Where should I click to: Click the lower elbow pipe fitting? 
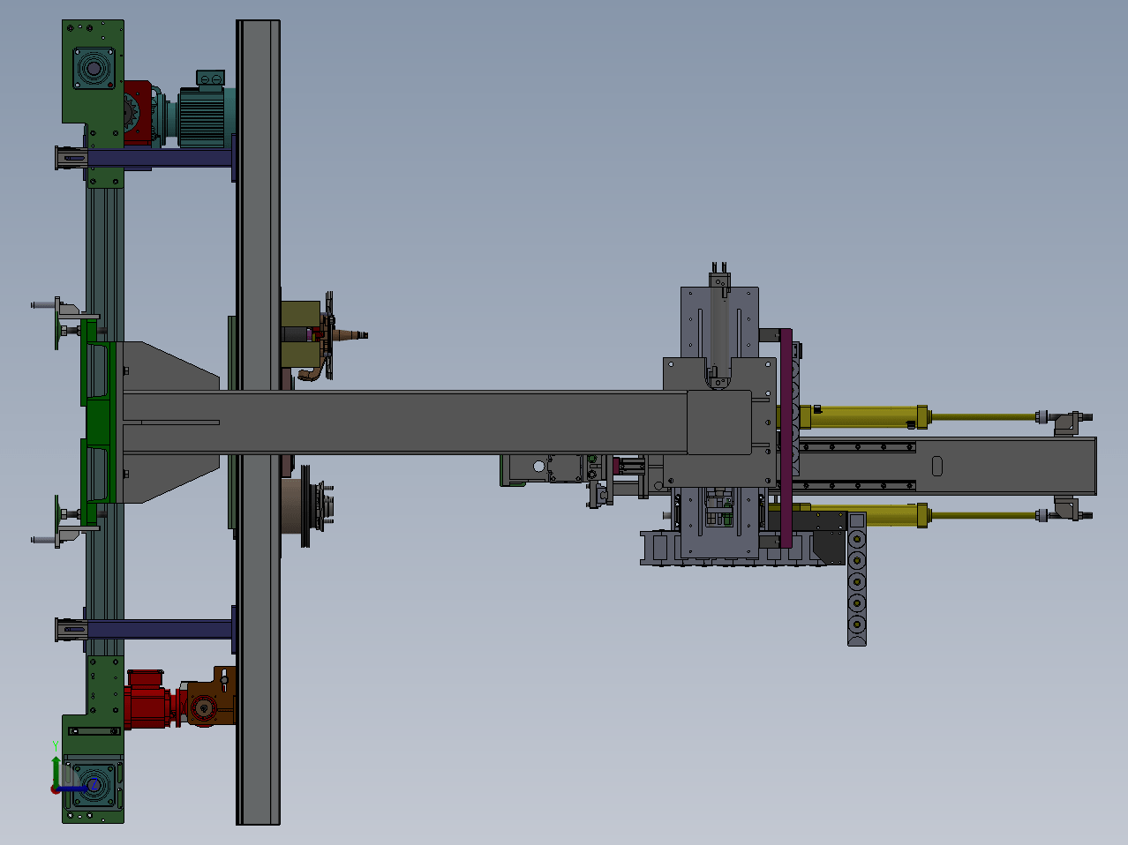point(1066,509)
